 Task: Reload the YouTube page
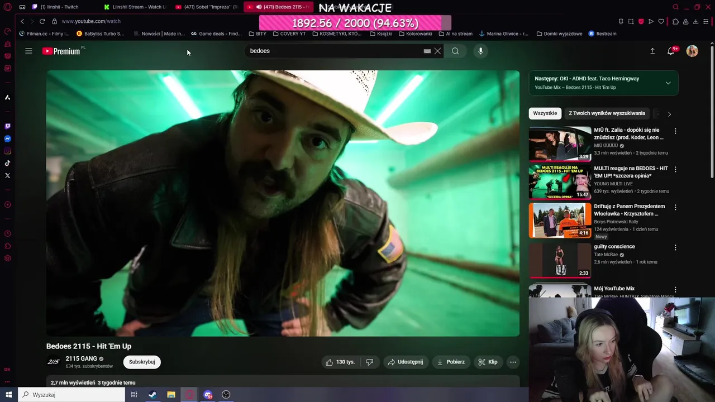(x=42, y=21)
